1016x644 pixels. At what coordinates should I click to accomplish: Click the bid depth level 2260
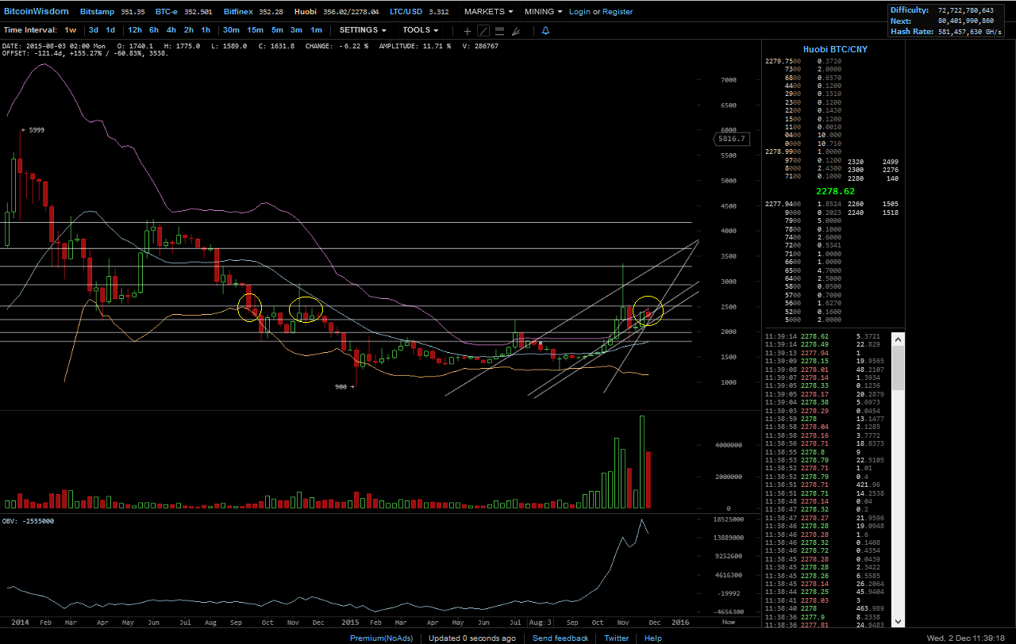856,204
